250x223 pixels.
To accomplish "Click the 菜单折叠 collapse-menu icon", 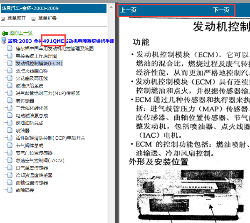I will click(x=33, y=19).
